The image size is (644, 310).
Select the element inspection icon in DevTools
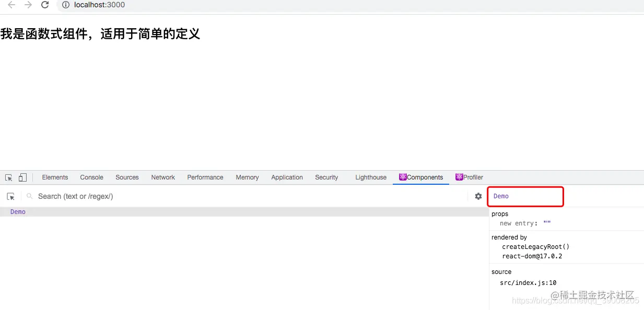click(9, 177)
